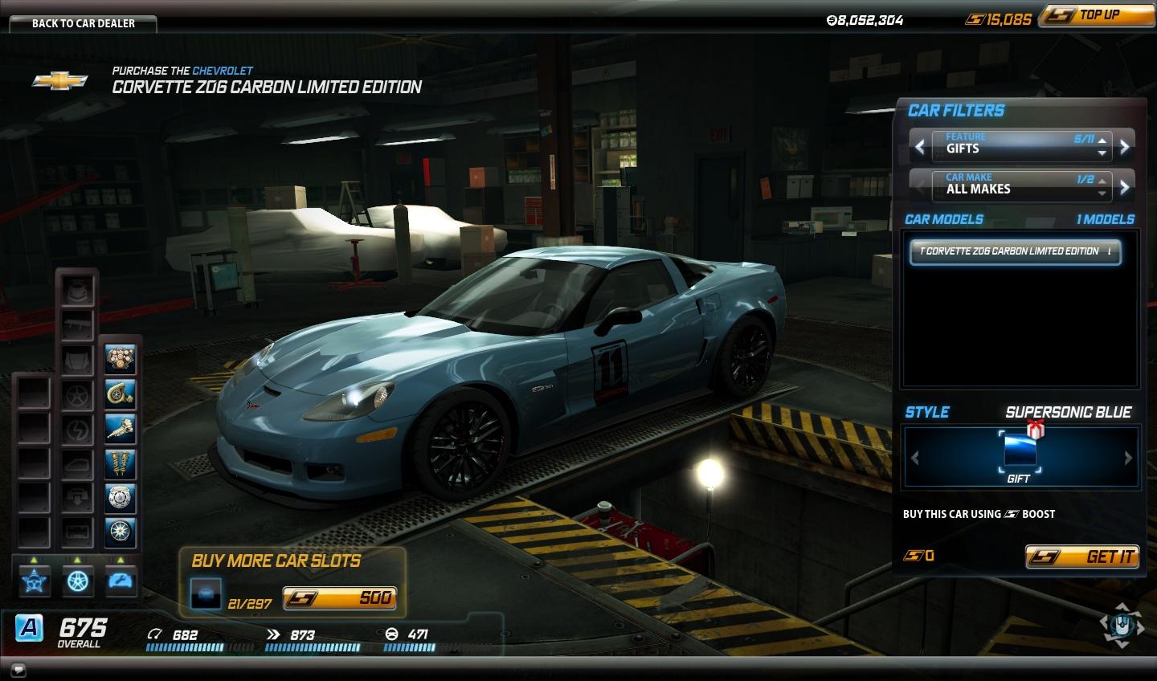Viewport: 1157px width, 681px height.
Task: Click the top speed 682 stat bar
Action: click(198, 647)
